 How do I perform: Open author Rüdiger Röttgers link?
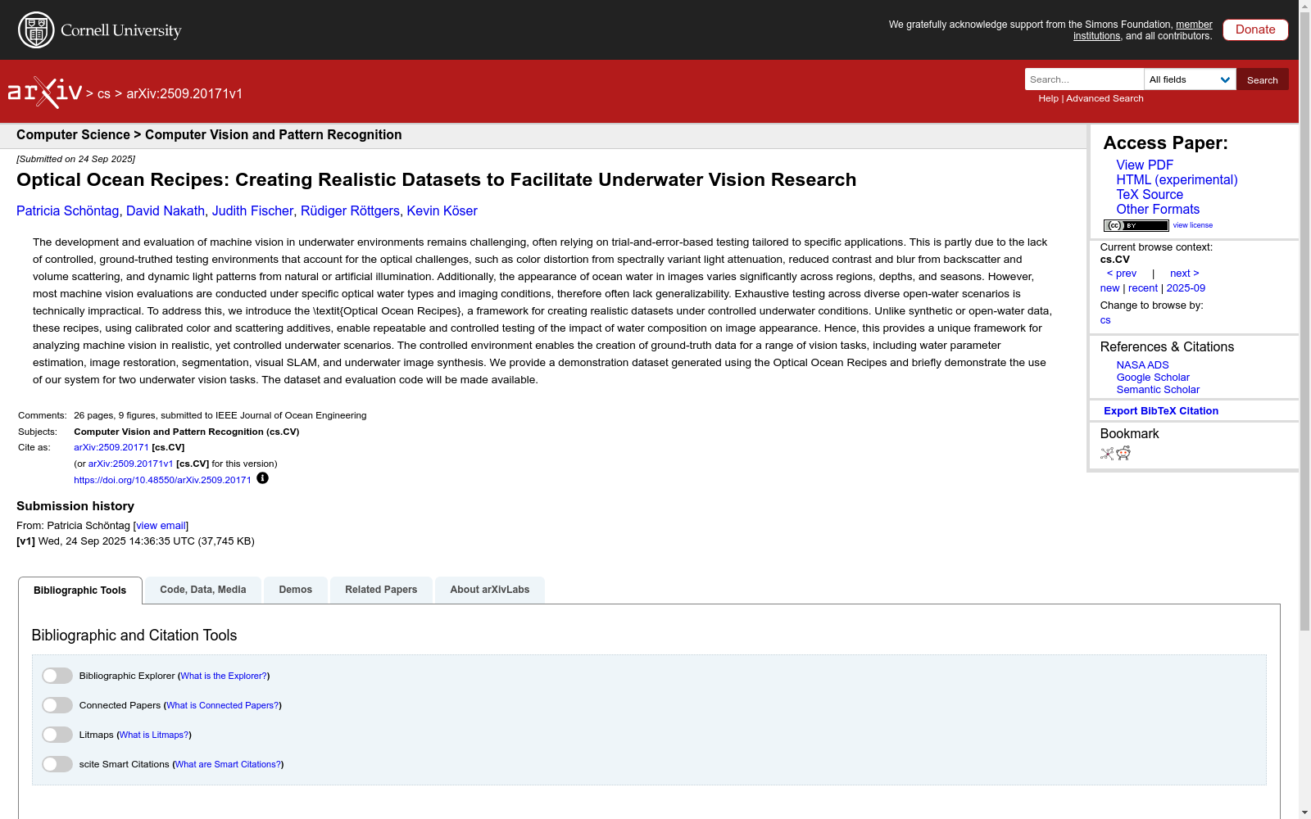pyautogui.click(x=350, y=211)
